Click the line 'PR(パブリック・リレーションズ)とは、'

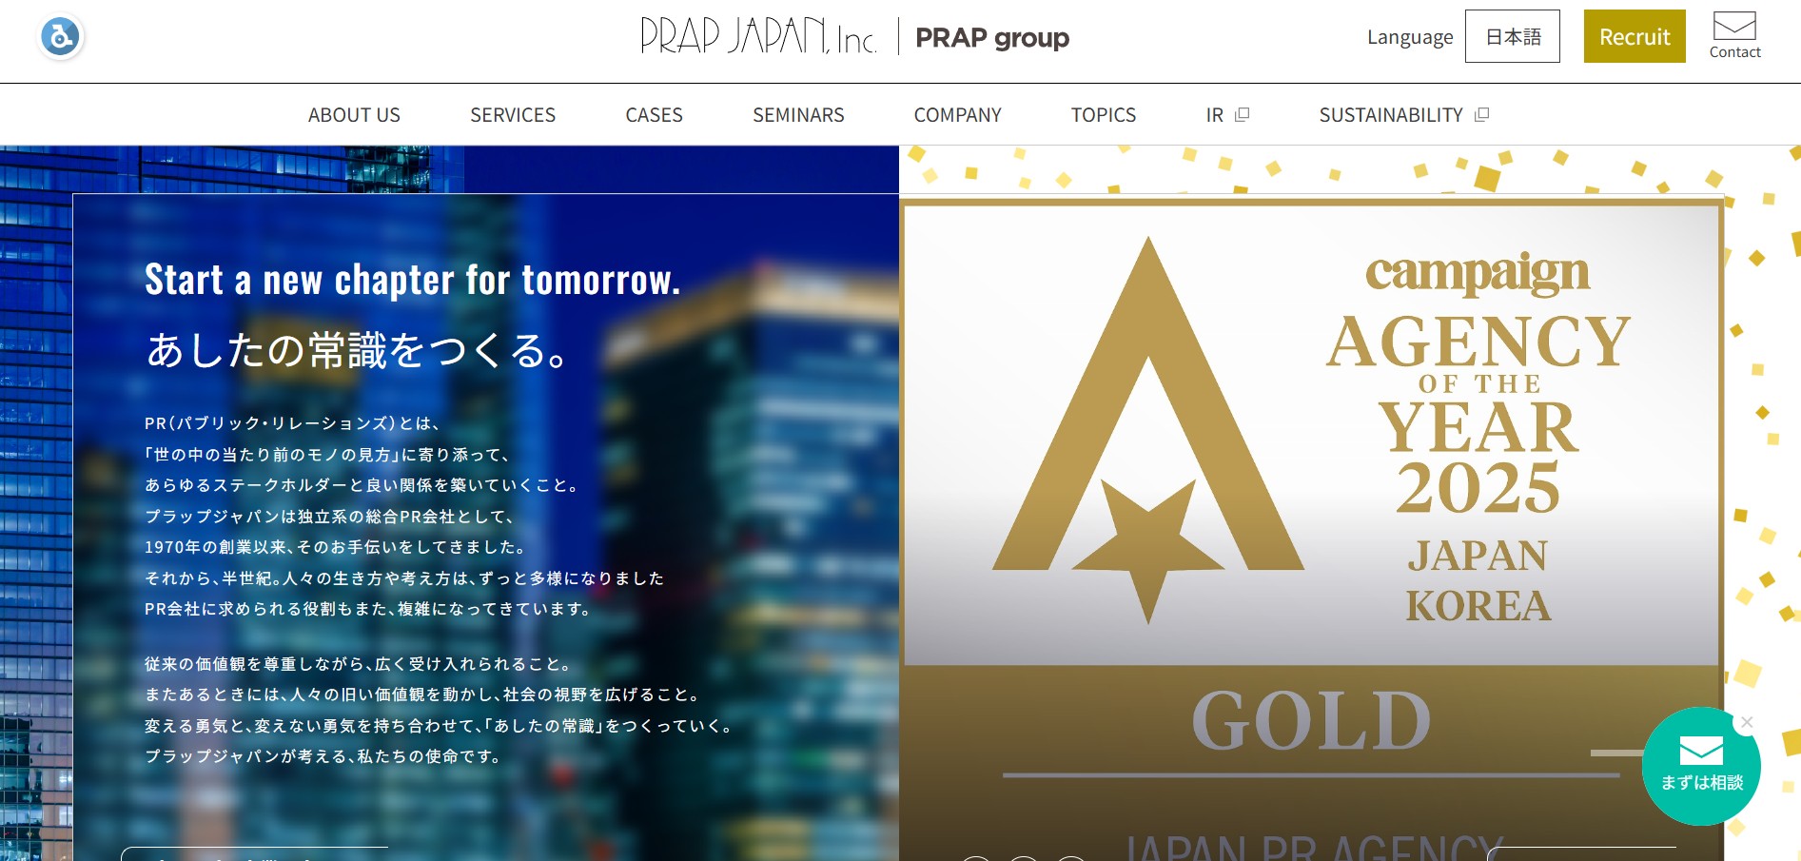click(292, 423)
